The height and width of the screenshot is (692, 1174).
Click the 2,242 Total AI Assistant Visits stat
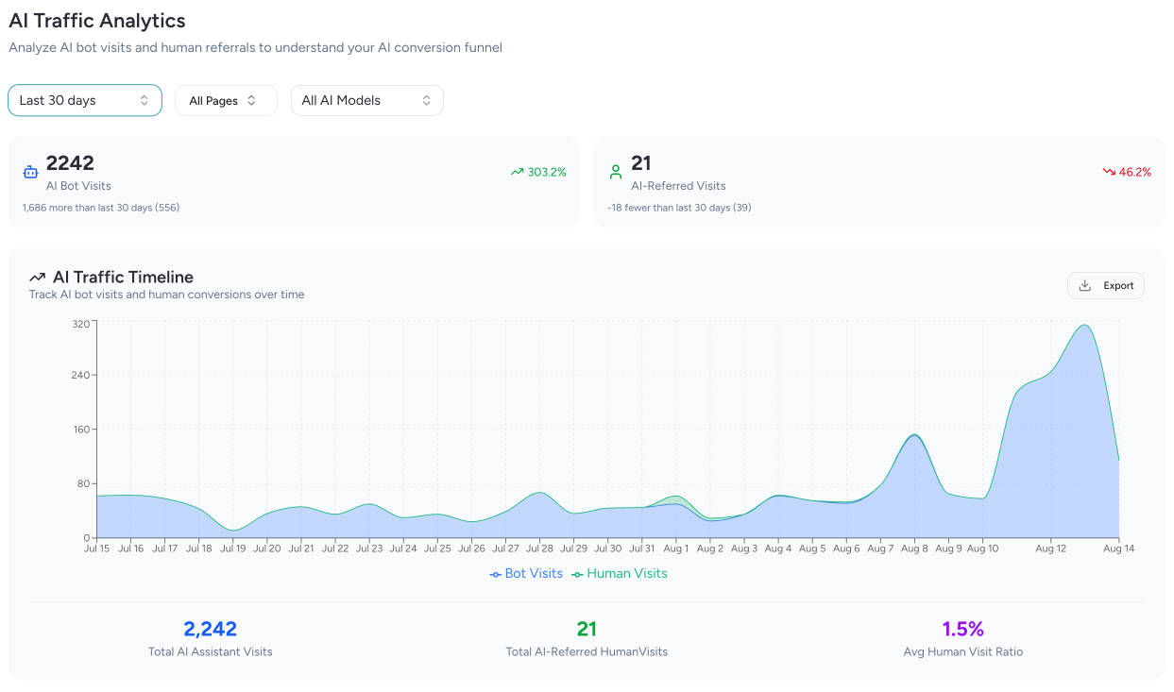tap(210, 629)
